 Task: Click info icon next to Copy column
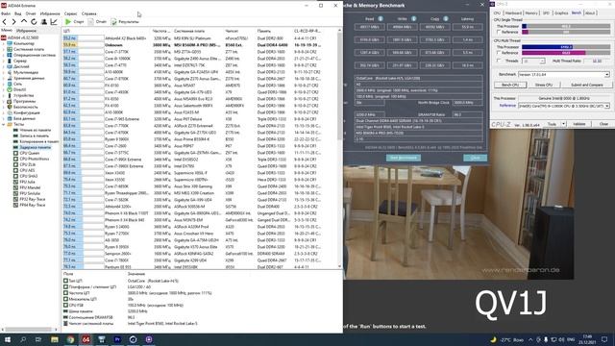click(446, 18)
